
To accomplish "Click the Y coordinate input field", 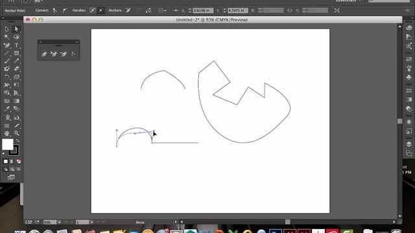I will click(x=238, y=10).
